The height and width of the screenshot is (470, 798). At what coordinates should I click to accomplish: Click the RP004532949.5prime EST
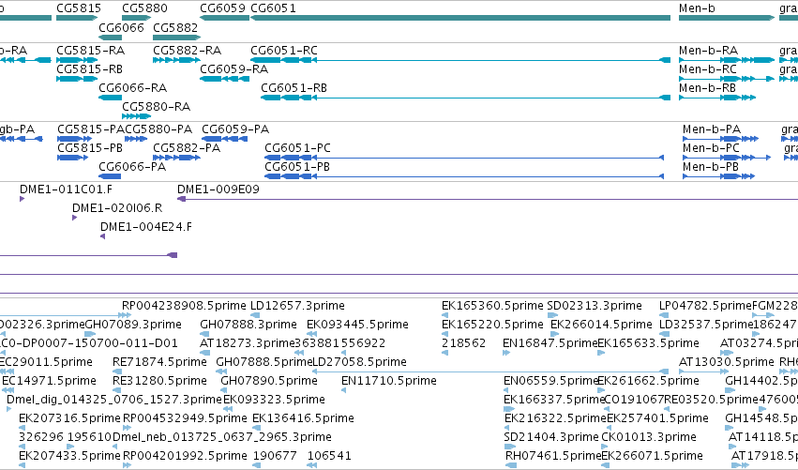click(128, 428)
